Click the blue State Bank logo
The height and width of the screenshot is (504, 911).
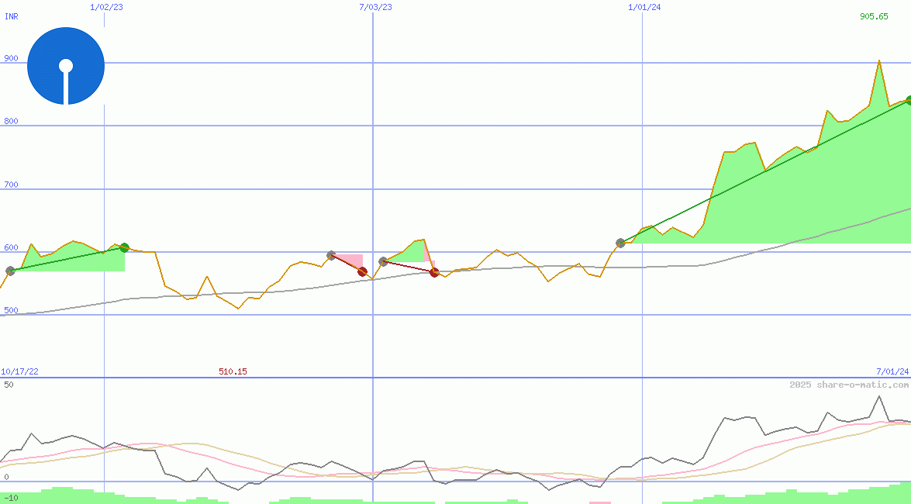pyautogui.click(x=66, y=66)
